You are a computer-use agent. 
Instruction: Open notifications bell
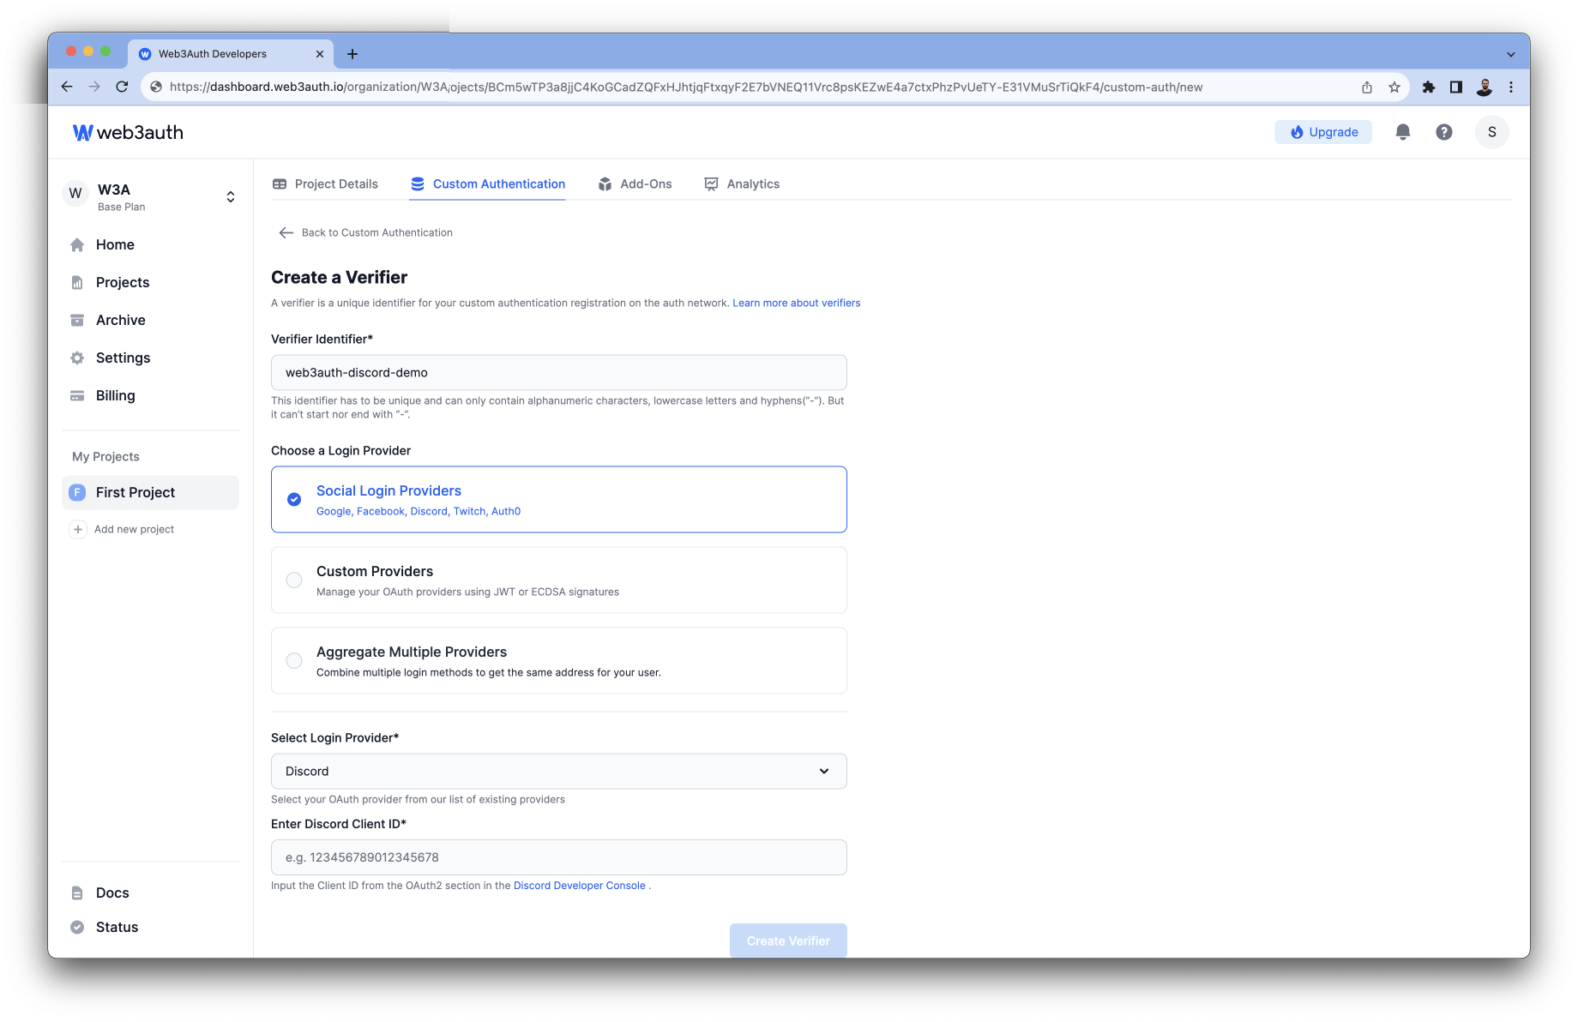(x=1403, y=132)
